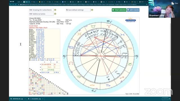Click the Alameda (Alameda County), CA location text
Image resolution: width=180 pixels, height=101 pixels.
pos(42,22)
